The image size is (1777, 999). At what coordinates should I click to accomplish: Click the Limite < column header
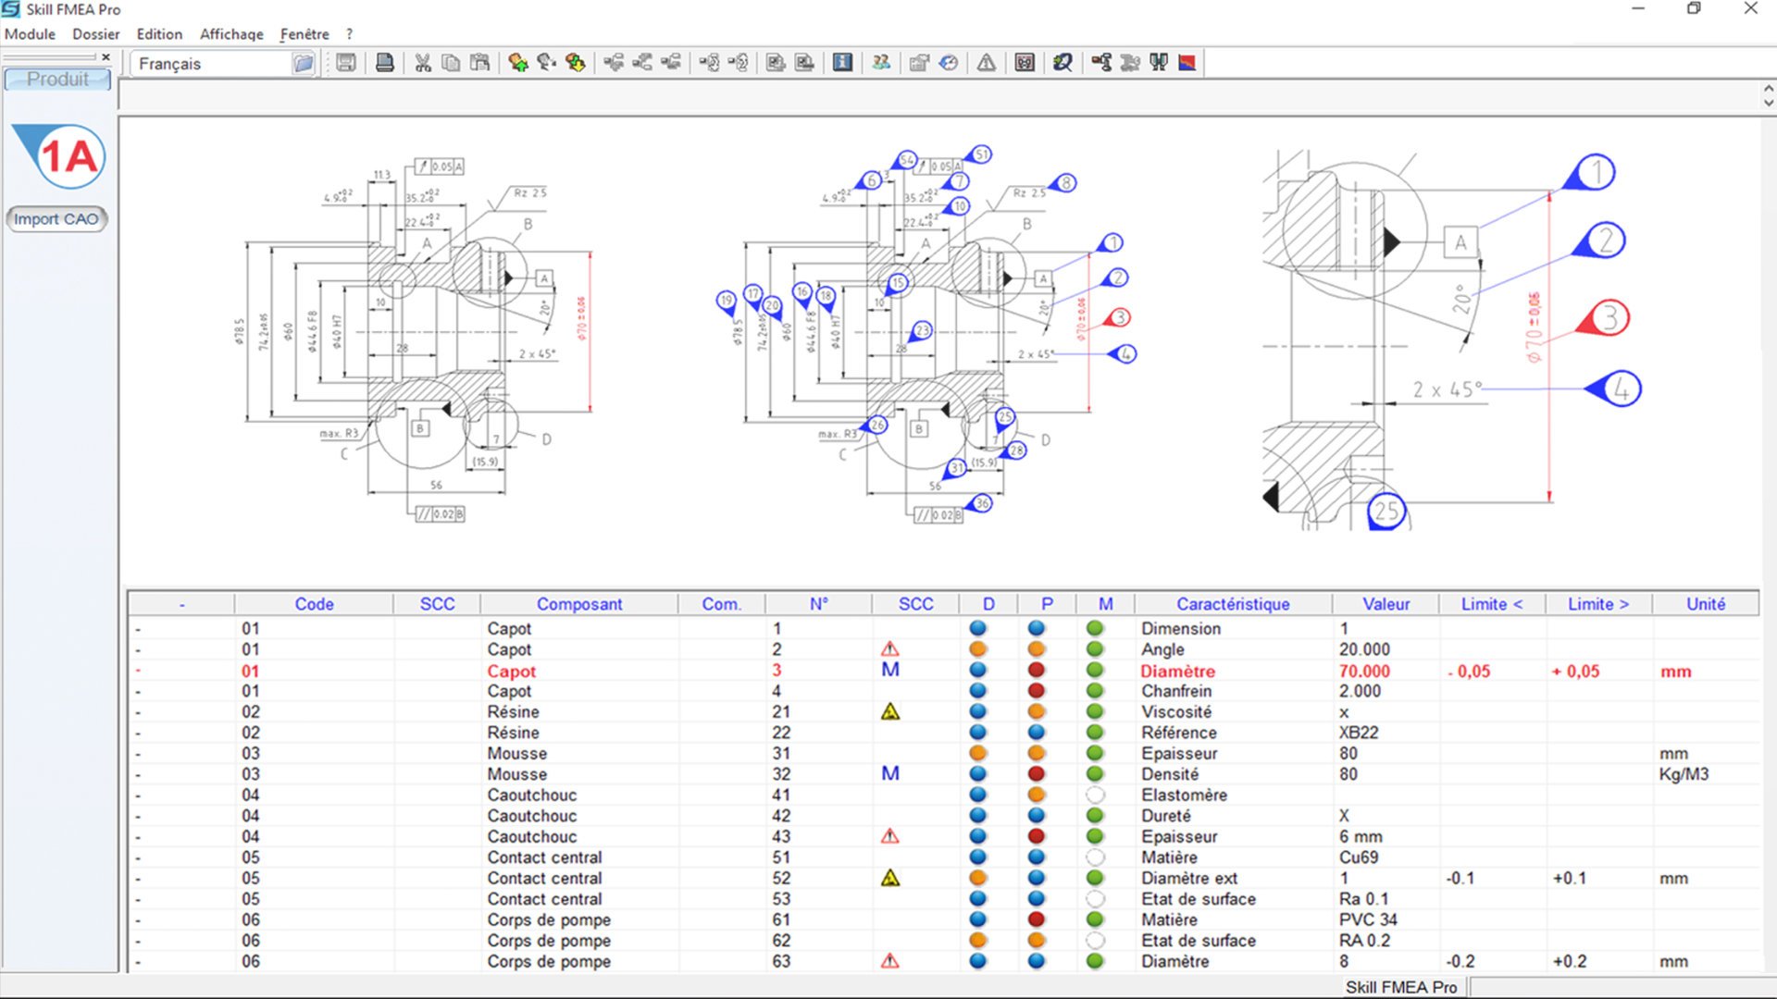coord(1491,604)
